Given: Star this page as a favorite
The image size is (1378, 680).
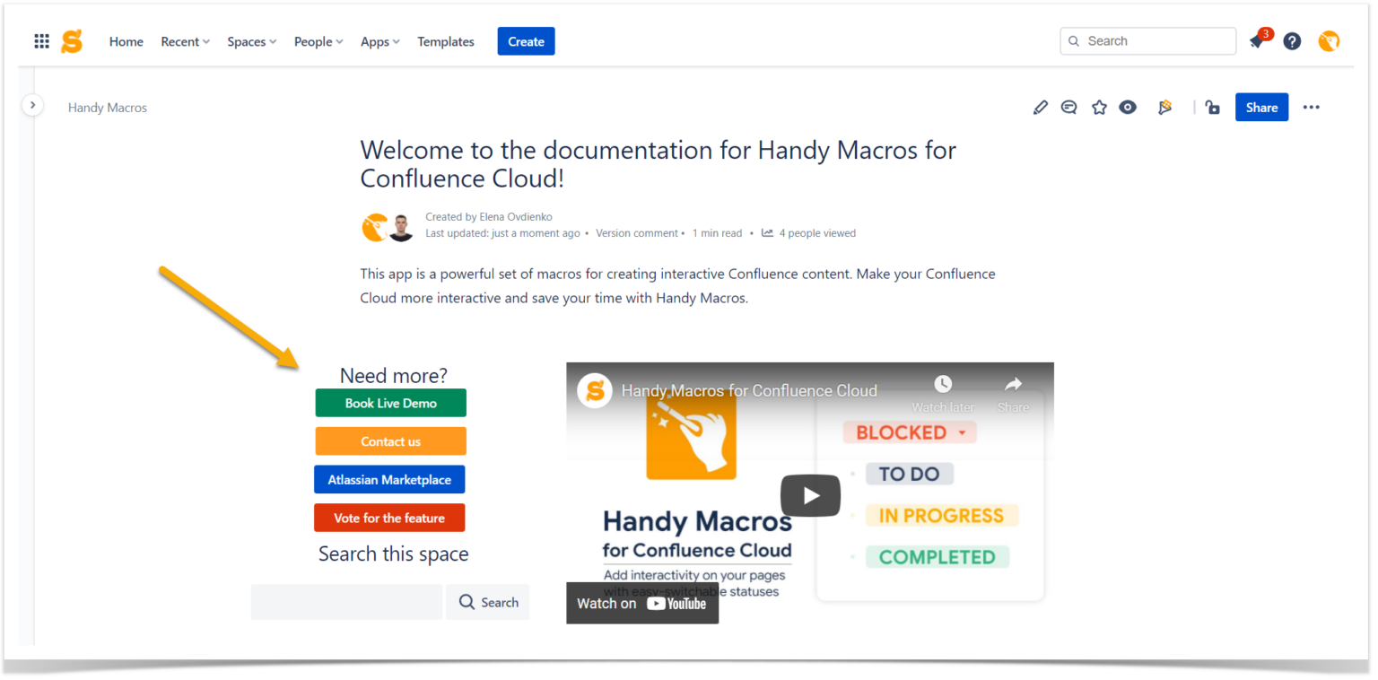Looking at the screenshot, I should pos(1099,107).
